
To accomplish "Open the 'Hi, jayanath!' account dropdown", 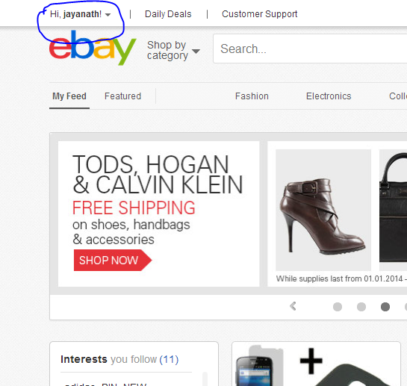I will (81, 14).
